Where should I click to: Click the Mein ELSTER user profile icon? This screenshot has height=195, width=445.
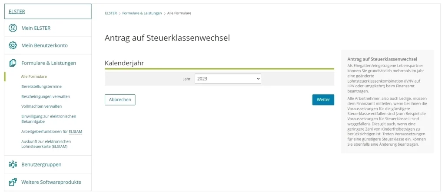click(13, 28)
